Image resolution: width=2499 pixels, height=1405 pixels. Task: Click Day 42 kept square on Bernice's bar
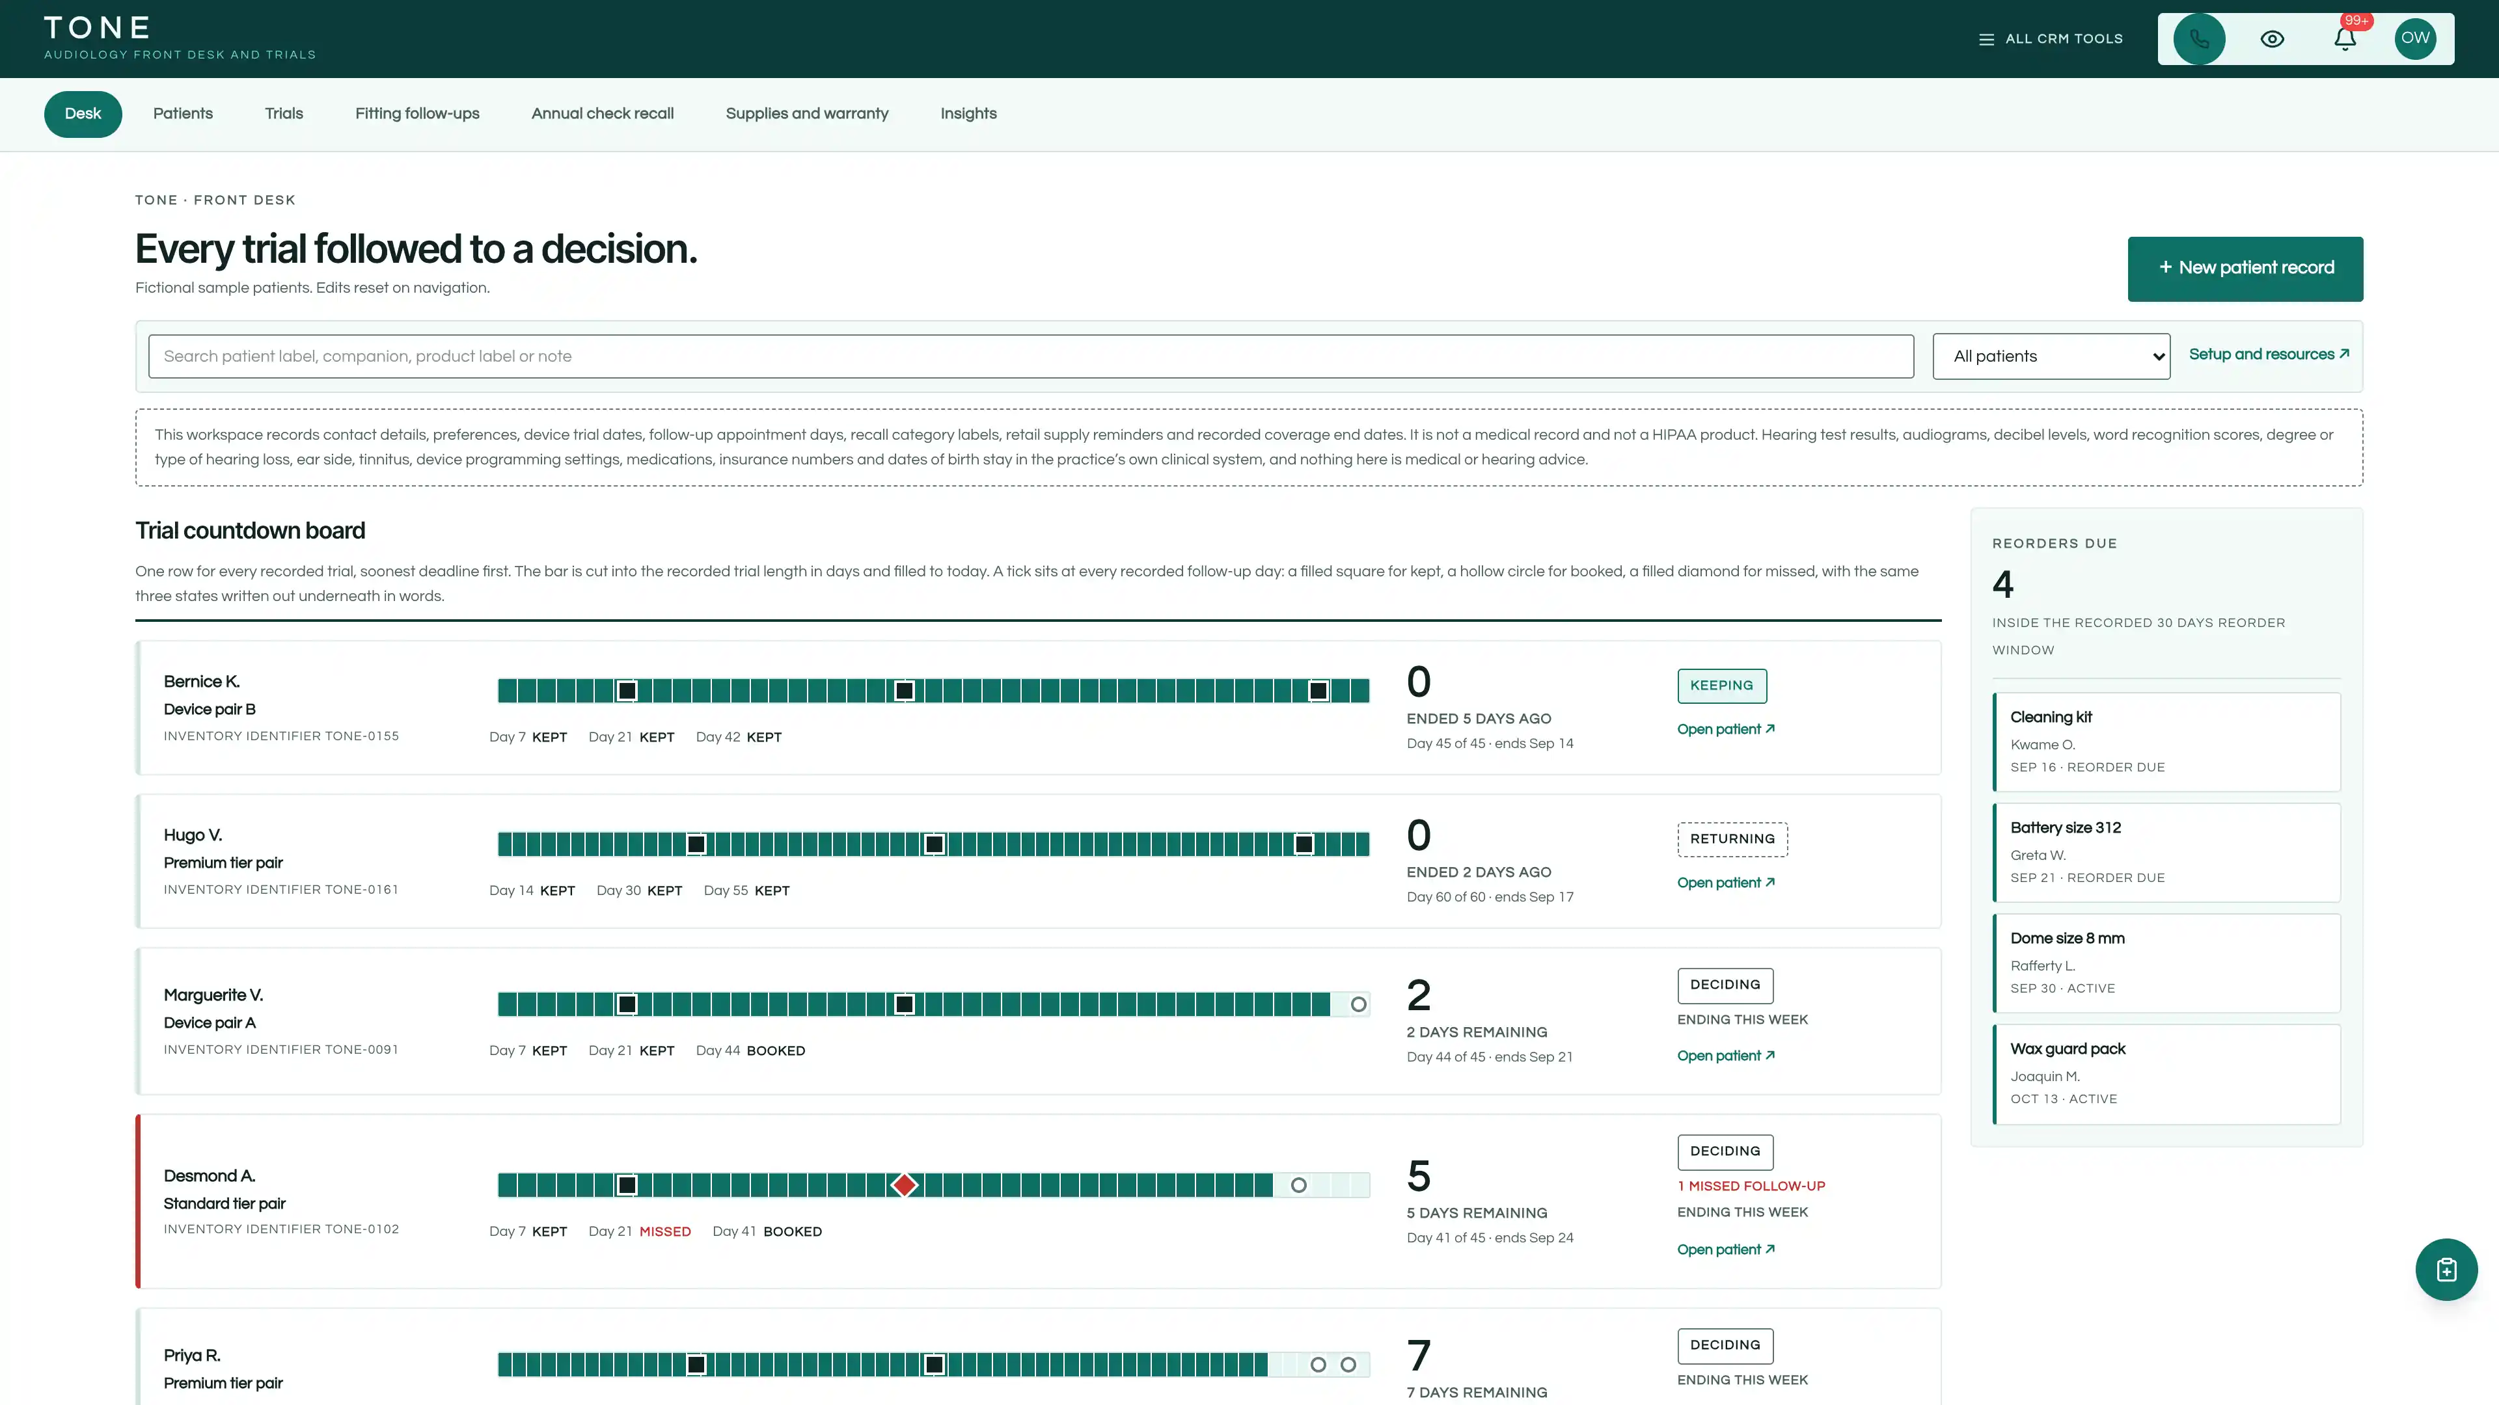click(x=1318, y=691)
